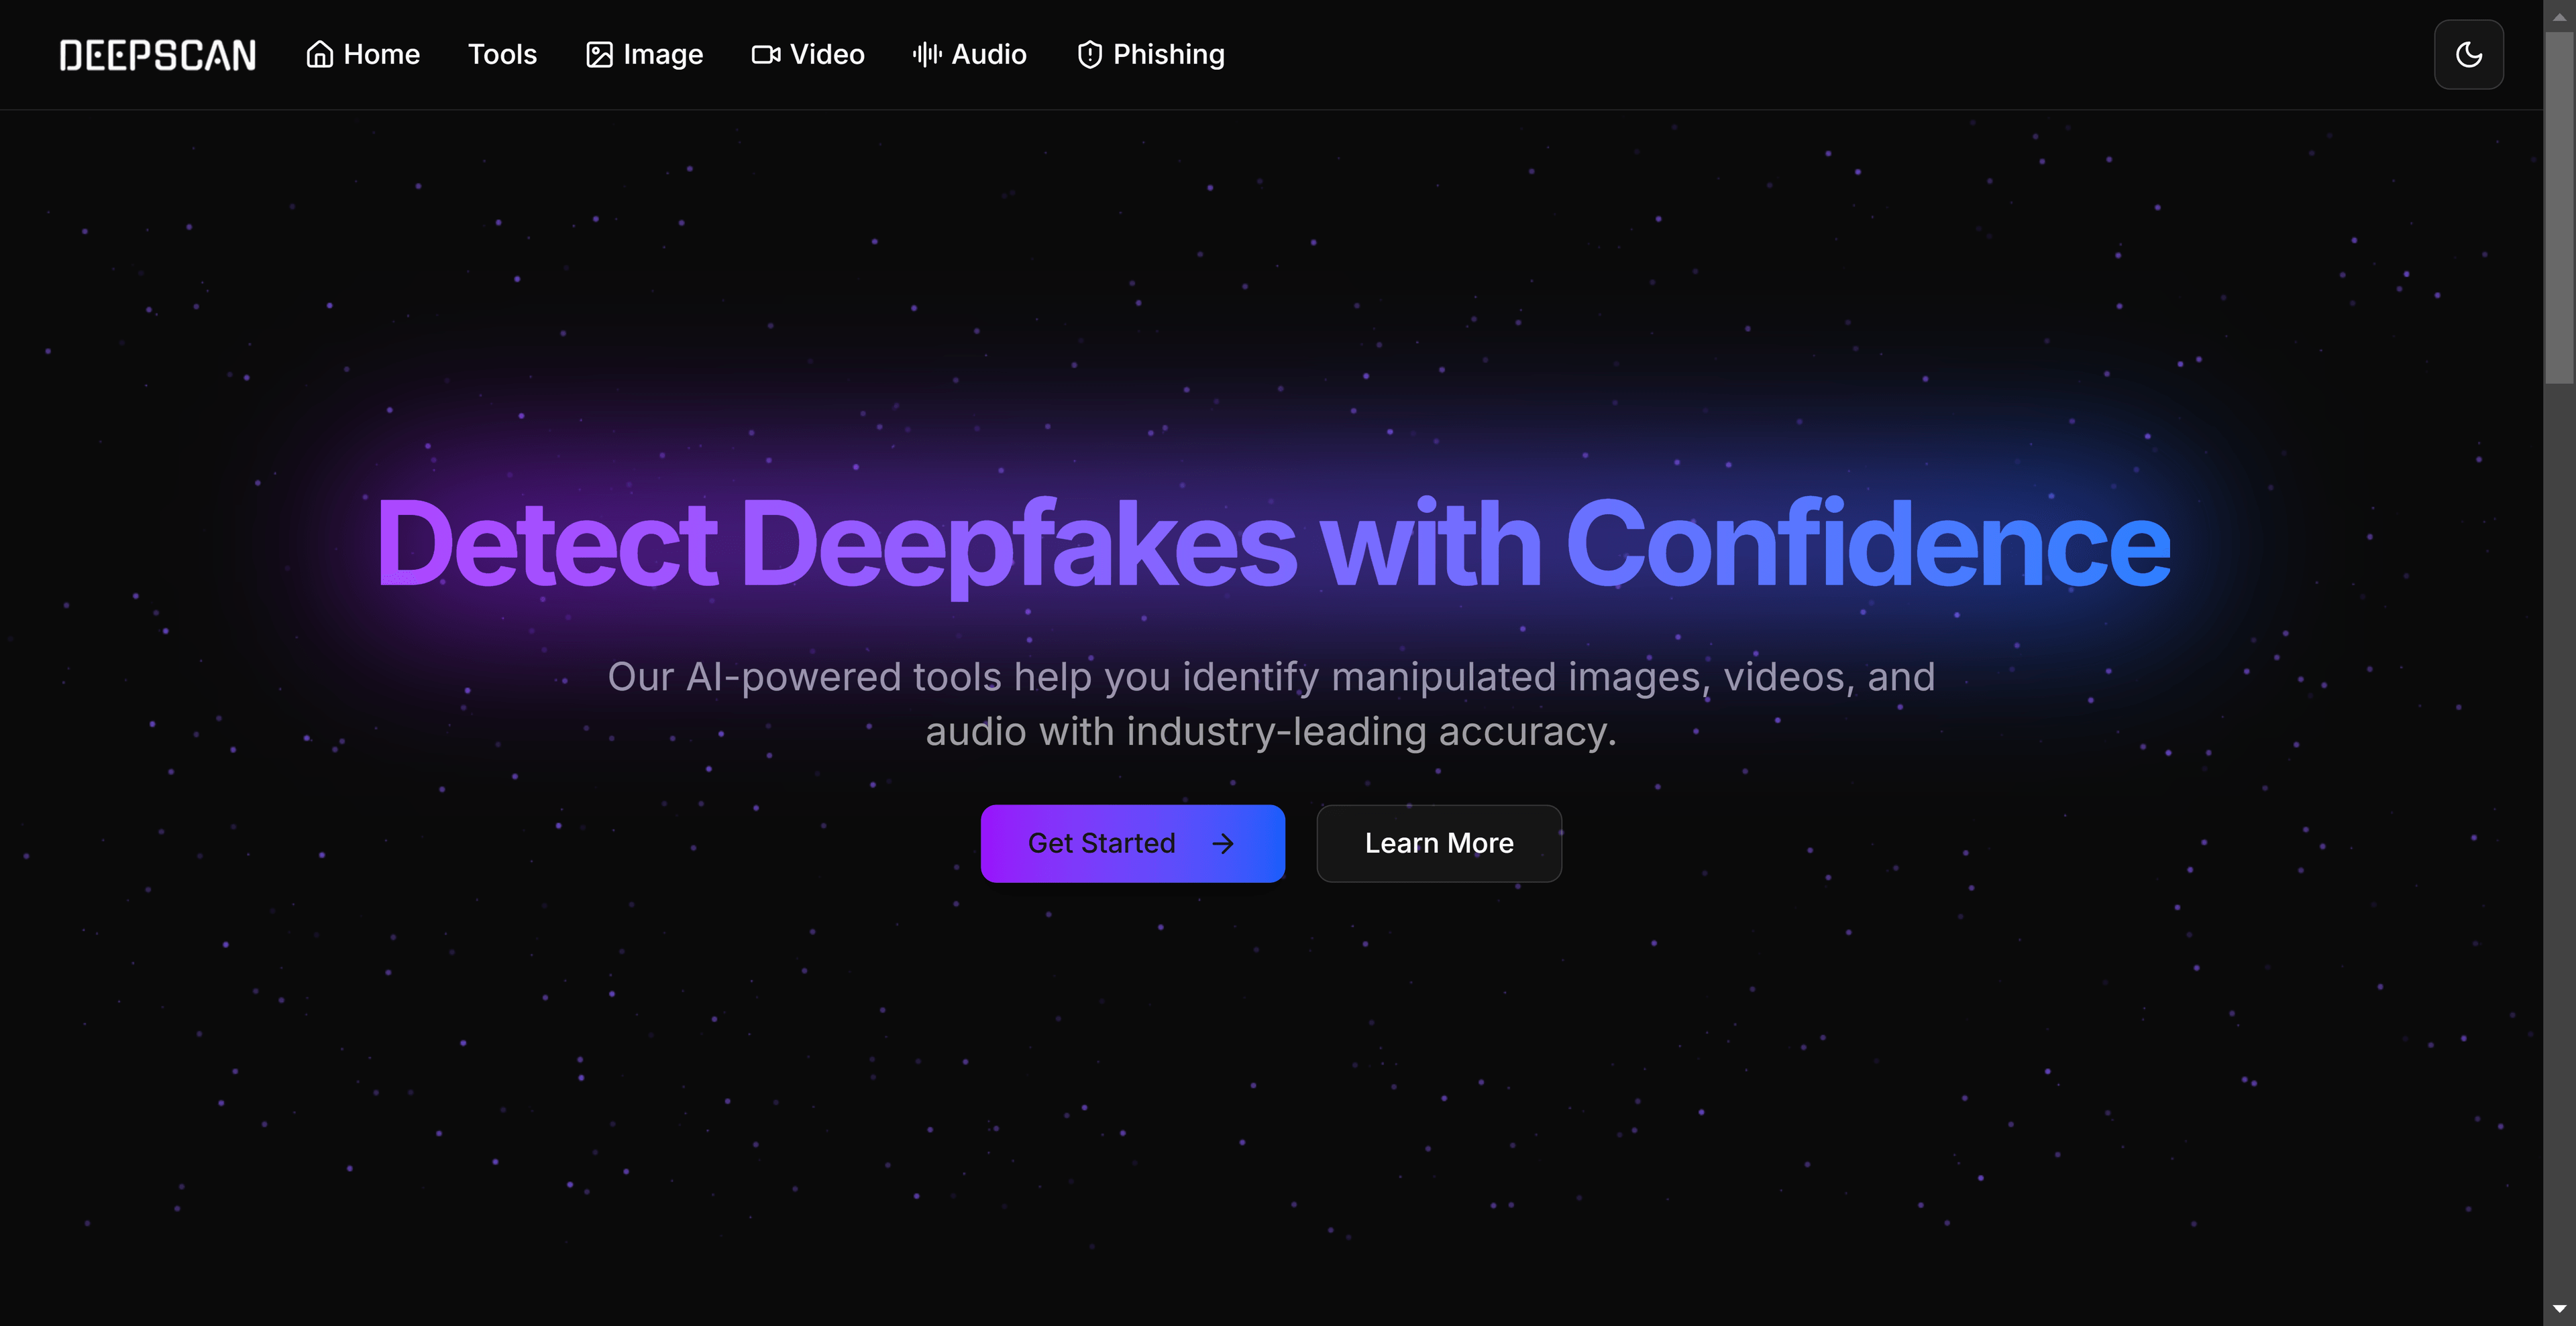Click the moon icon at top right
Image resolution: width=2576 pixels, height=1326 pixels.
2468,54
